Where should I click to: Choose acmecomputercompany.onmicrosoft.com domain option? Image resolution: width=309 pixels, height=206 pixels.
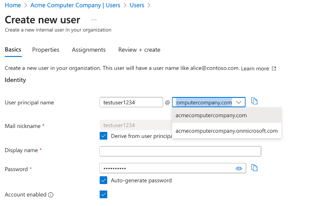click(227, 131)
